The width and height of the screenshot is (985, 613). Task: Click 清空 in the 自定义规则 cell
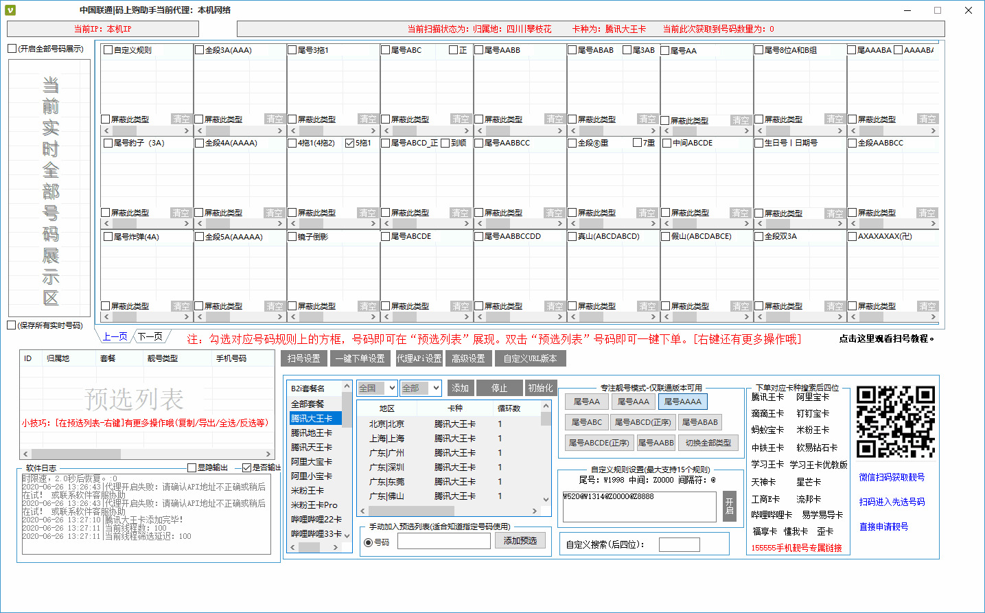point(181,119)
